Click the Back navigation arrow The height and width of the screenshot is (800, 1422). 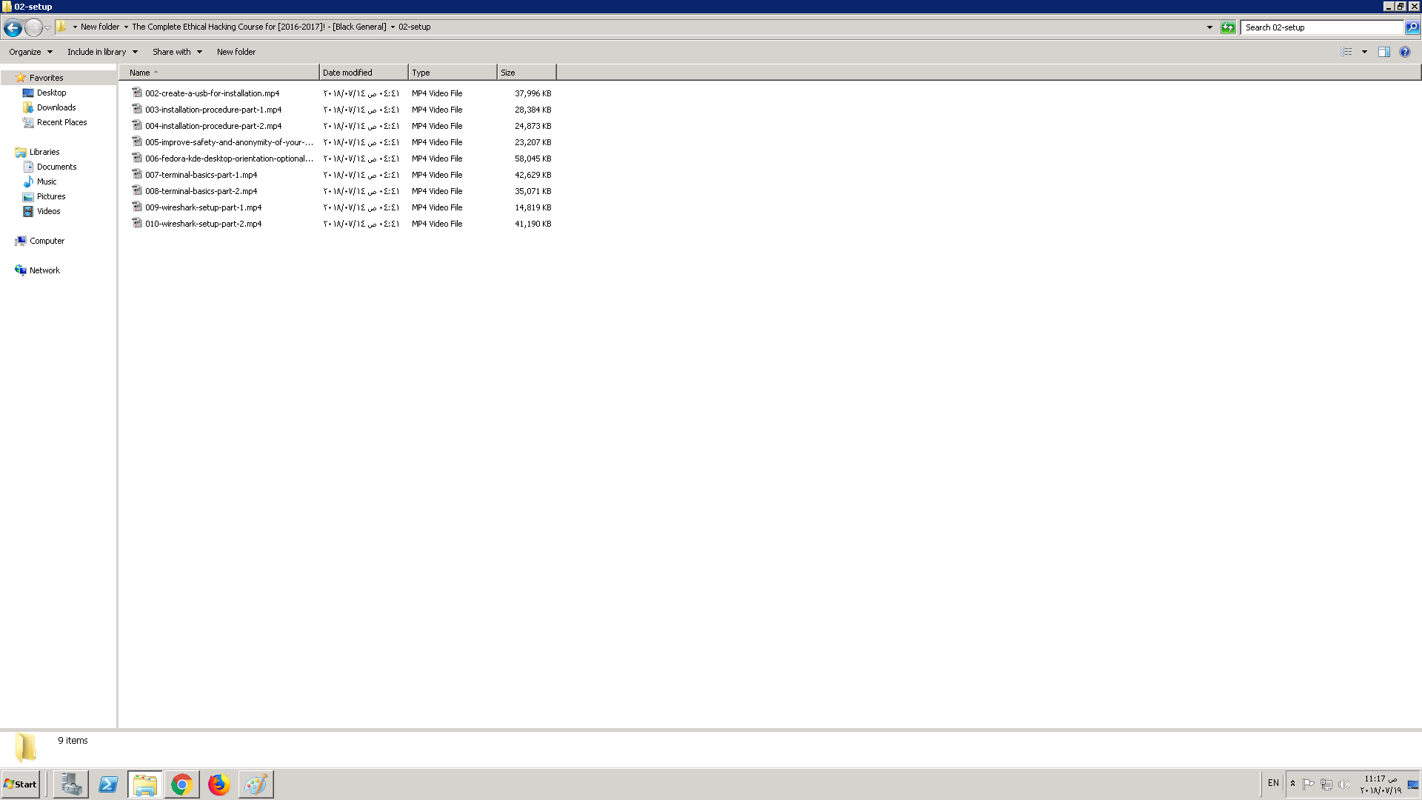click(x=13, y=27)
